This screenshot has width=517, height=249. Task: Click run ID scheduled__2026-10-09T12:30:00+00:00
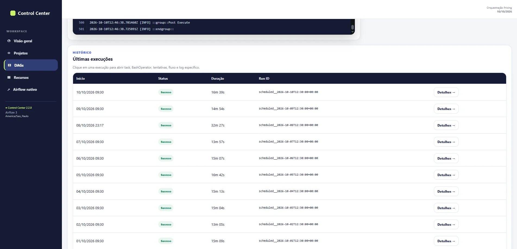tap(288, 109)
